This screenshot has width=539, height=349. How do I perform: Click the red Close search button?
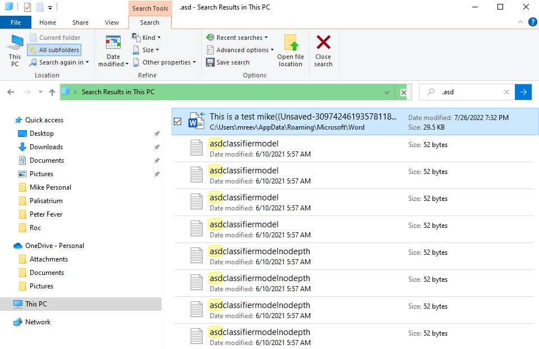point(323,50)
